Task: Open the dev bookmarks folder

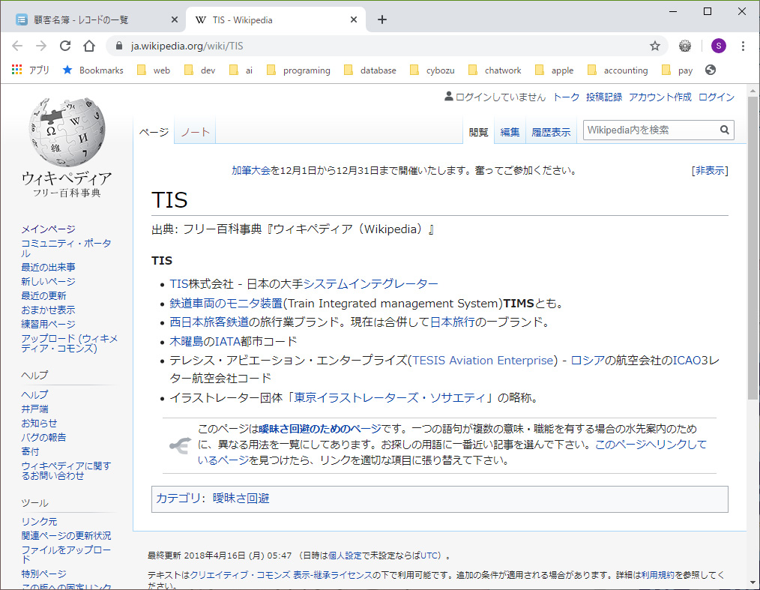Action: tap(199, 70)
